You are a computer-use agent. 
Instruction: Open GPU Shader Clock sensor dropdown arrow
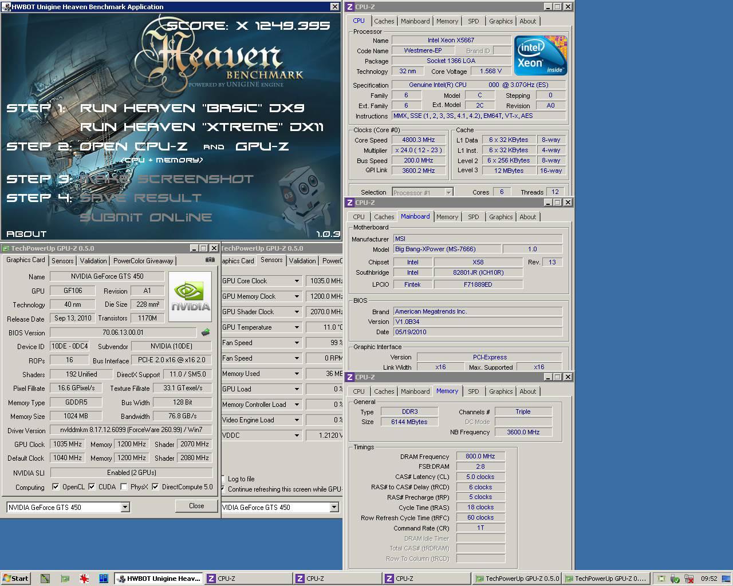coord(297,312)
